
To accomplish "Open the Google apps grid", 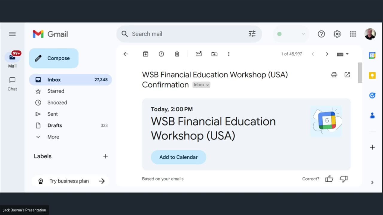I will [353, 34].
